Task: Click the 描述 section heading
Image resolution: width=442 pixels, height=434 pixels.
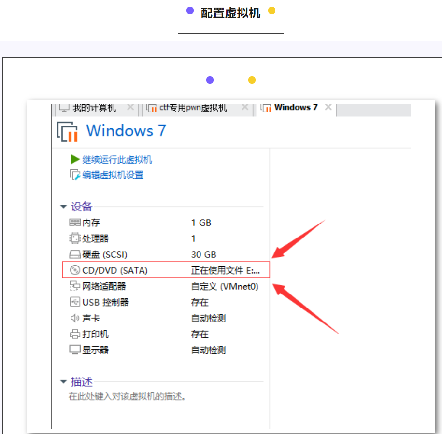Action: tap(82, 382)
